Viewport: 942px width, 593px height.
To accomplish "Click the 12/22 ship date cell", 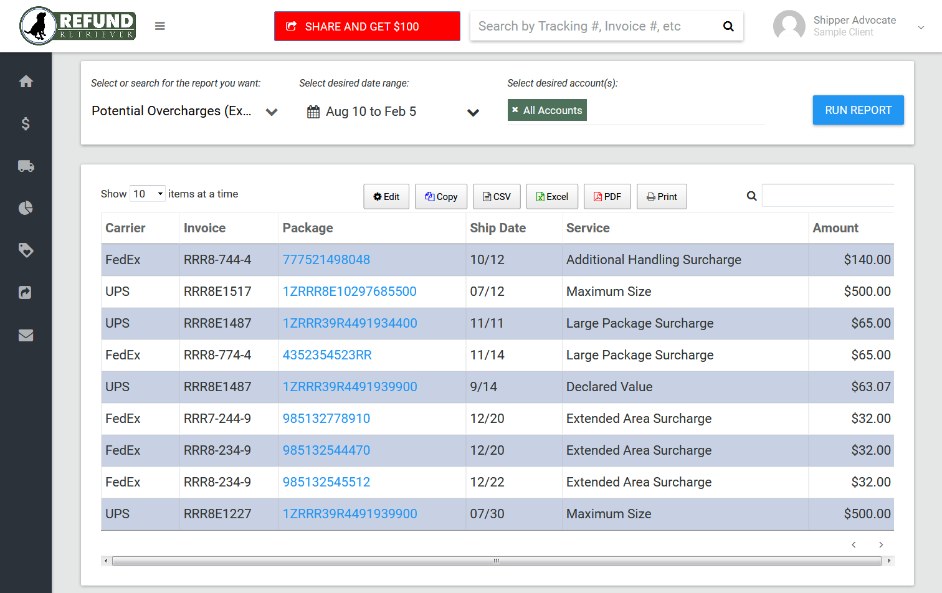I will click(x=514, y=482).
